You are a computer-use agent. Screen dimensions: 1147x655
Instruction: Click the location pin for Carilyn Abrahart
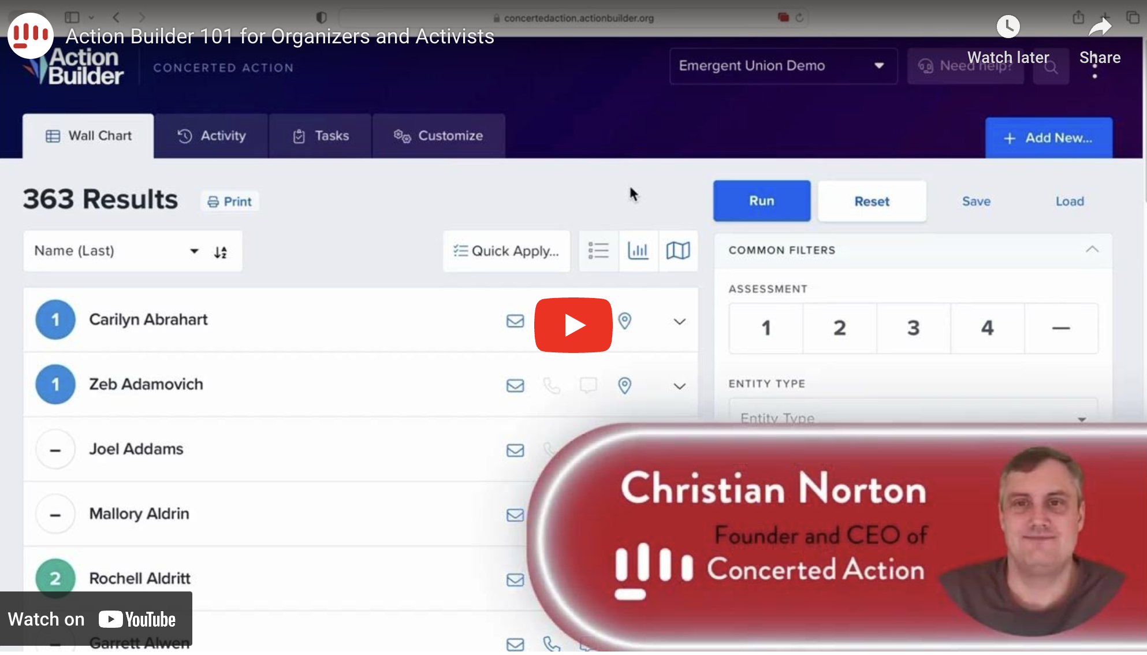coord(624,321)
